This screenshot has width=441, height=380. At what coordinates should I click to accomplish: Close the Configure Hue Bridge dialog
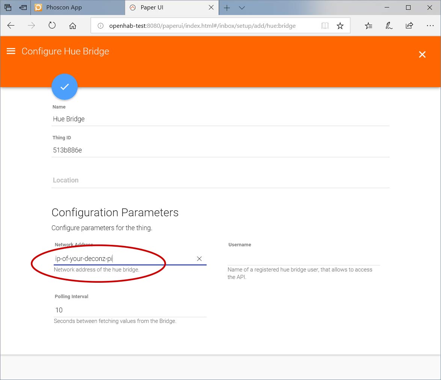click(x=422, y=54)
